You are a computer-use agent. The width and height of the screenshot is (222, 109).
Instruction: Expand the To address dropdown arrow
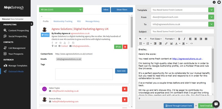pos(211,24)
